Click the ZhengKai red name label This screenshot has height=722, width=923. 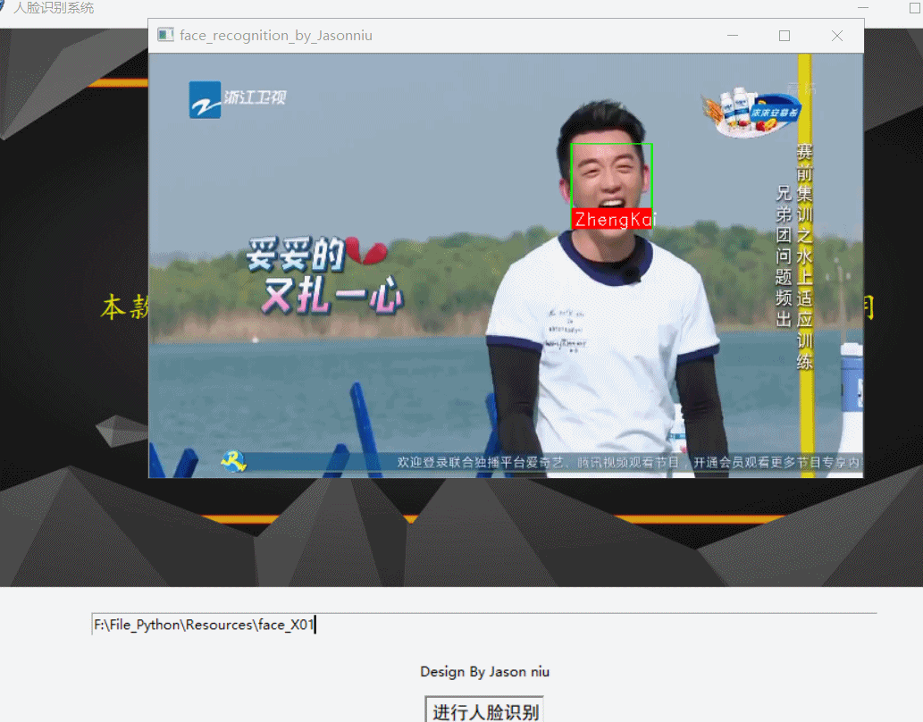[x=612, y=219]
